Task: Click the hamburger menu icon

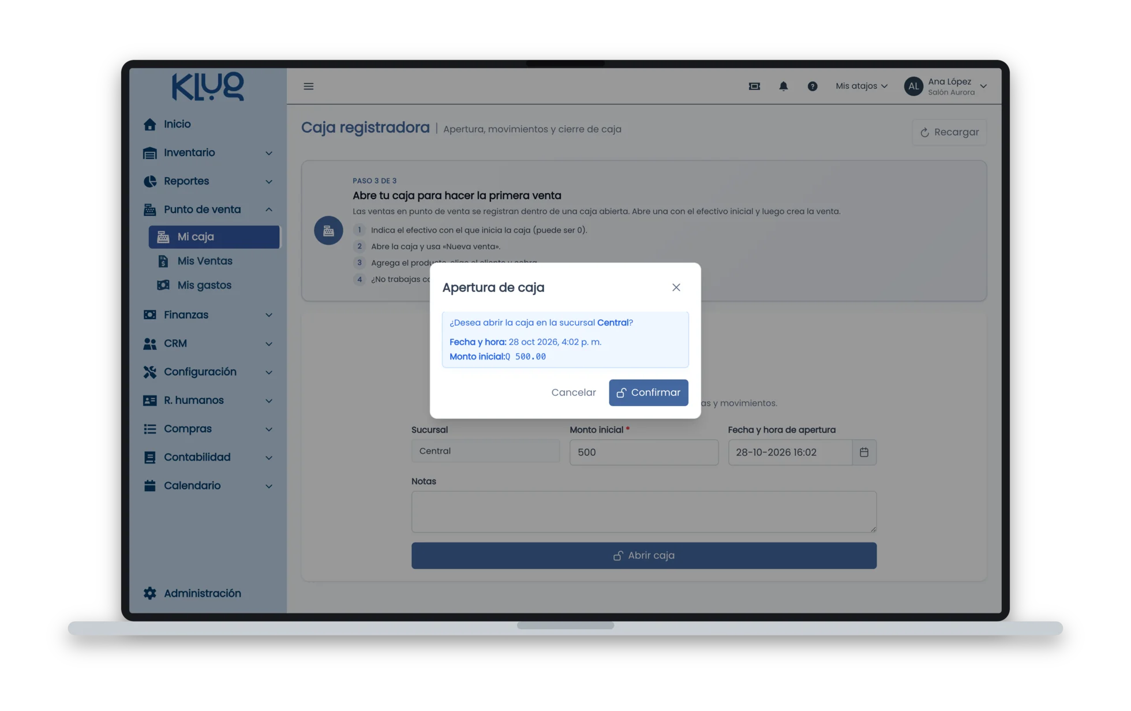Action: click(308, 86)
